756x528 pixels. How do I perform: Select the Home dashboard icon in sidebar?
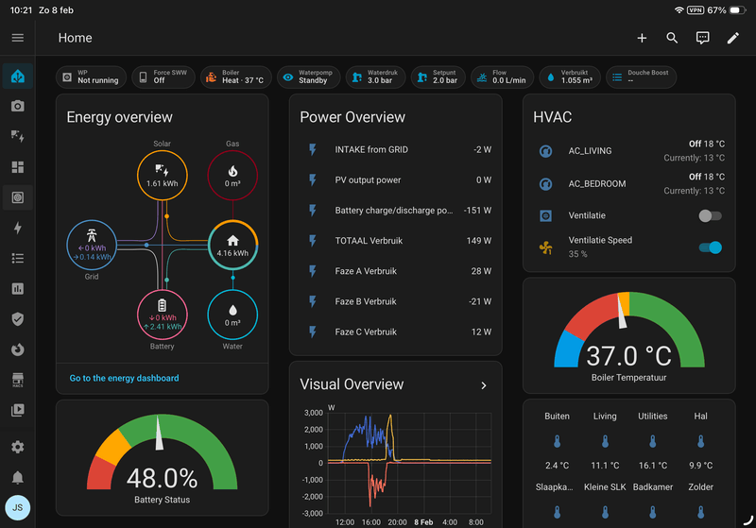pos(18,77)
